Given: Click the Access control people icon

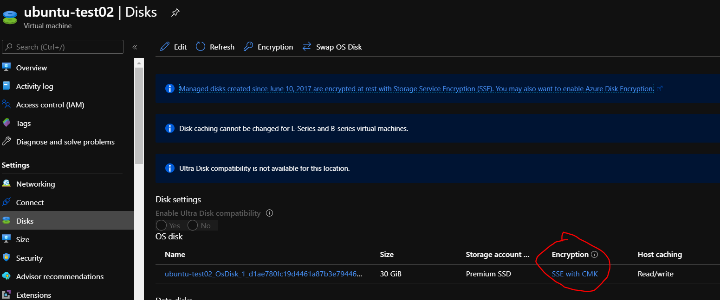Looking at the screenshot, I should [6, 104].
